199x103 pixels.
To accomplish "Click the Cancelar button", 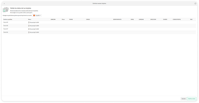I will coord(184,99).
